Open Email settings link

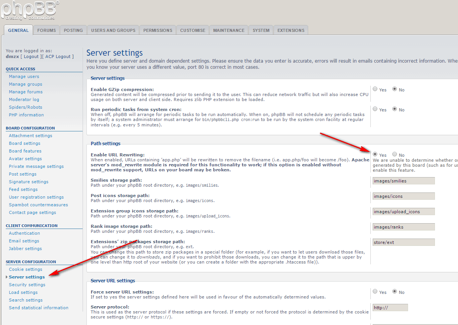(24, 241)
